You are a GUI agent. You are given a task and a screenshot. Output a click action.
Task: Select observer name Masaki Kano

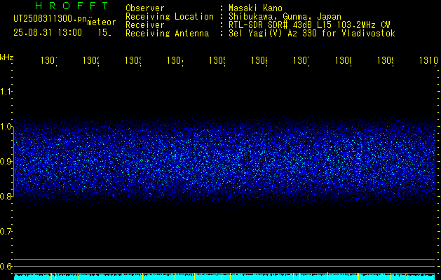255,8
